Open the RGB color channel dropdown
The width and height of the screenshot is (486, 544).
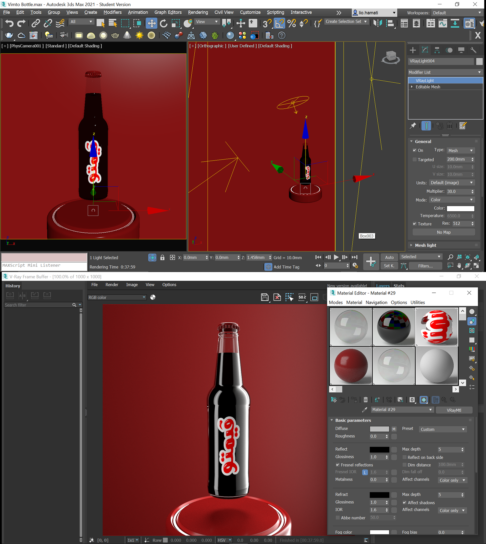[x=117, y=297]
